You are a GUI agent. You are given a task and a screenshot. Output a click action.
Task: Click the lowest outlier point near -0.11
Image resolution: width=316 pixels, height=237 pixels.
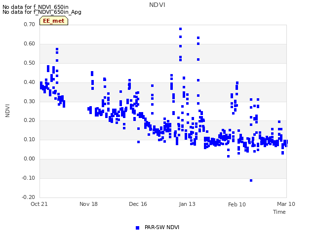(251, 180)
